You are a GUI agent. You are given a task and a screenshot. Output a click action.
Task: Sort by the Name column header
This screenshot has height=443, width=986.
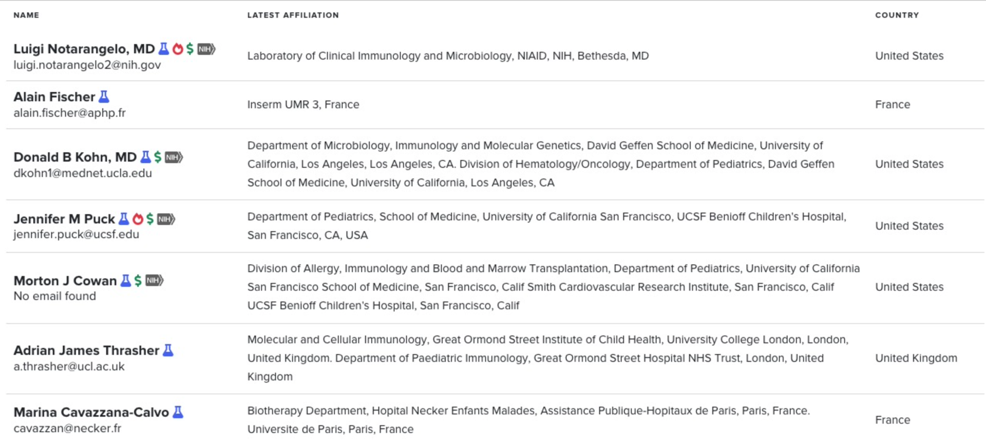(x=26, y=15)
